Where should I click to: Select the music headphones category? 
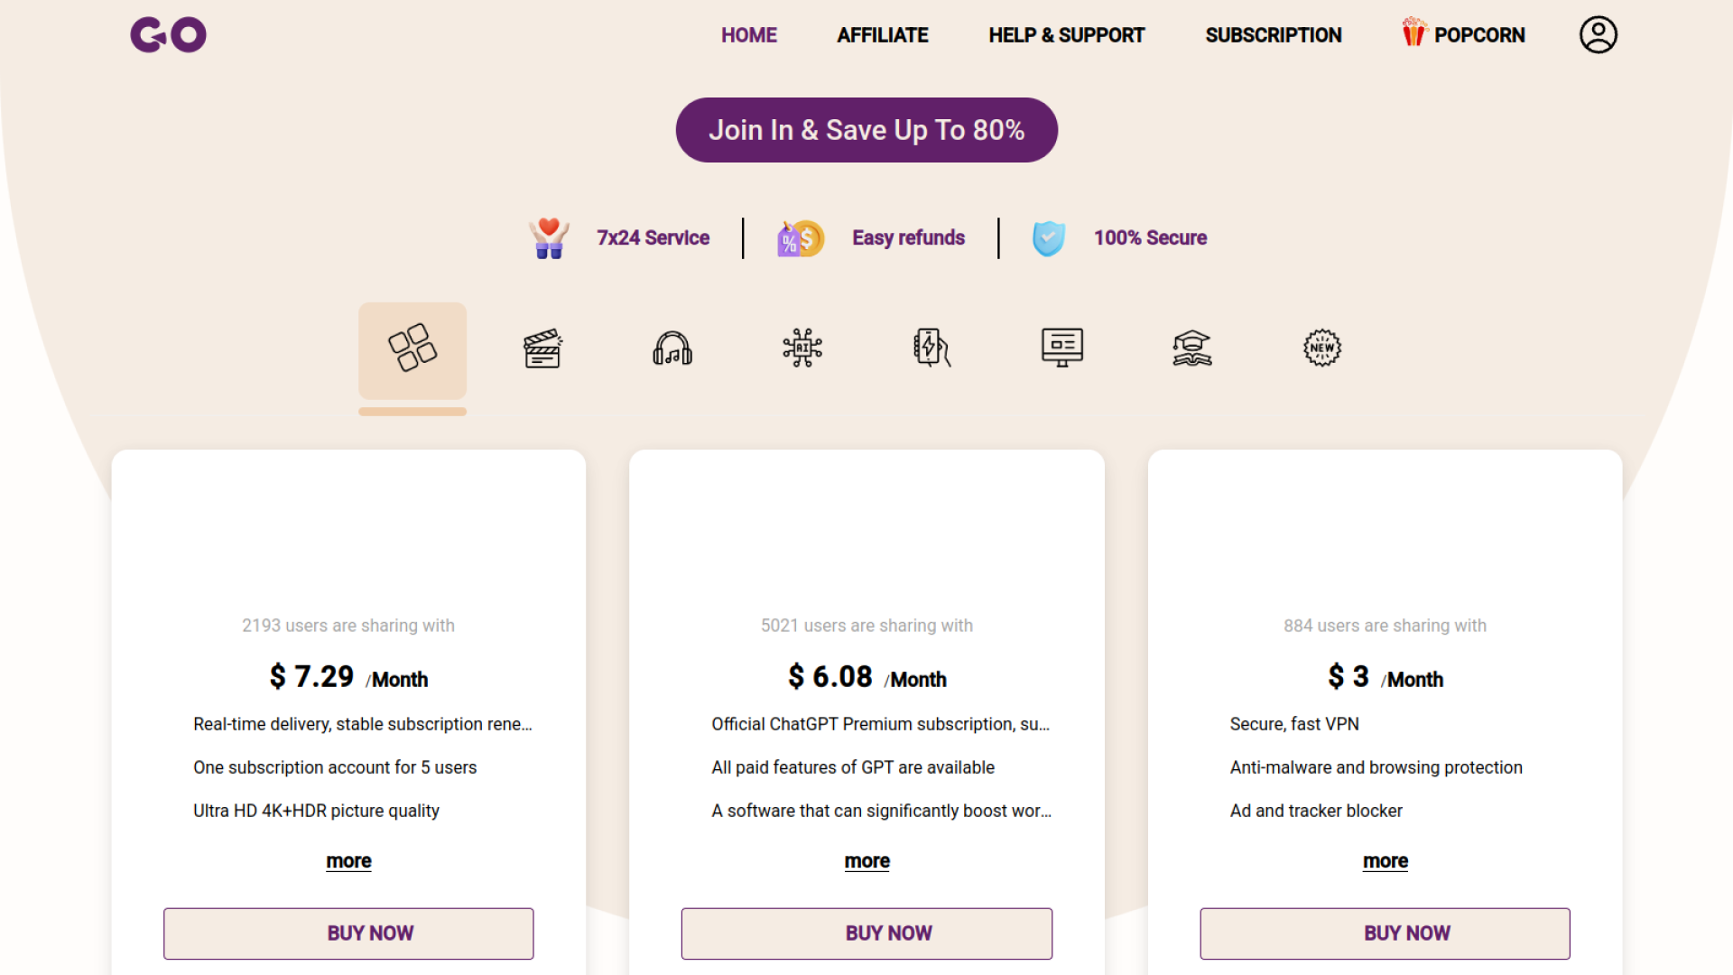click(672, 348)
